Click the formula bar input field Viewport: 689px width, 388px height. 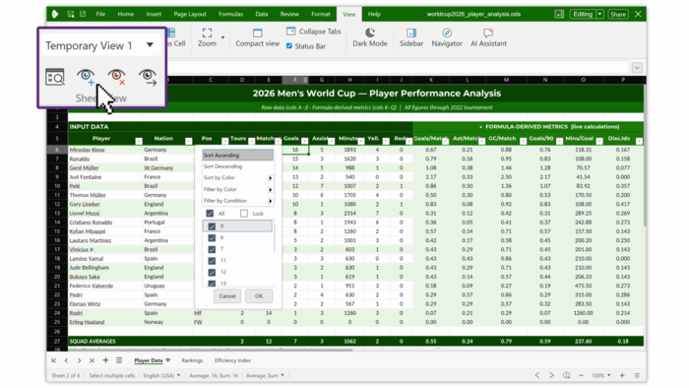coord(398,68)
